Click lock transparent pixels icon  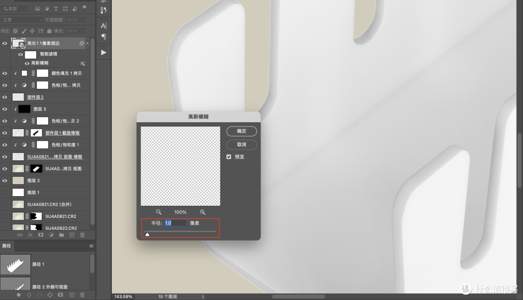click(15, 31)
